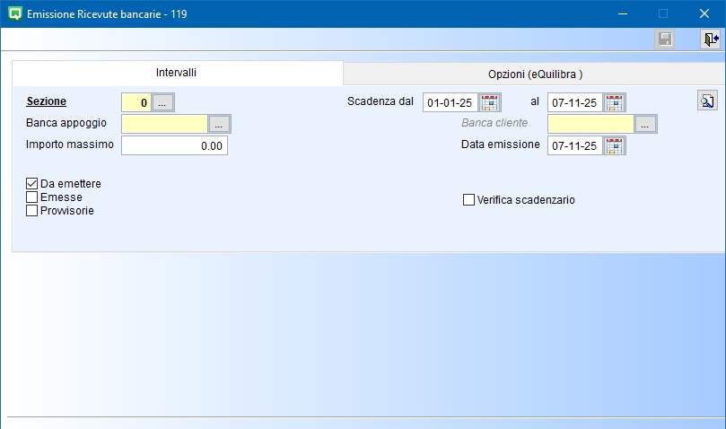Switch to the Intervalli tab
This screenshot has width=726, height=429.
177,73
